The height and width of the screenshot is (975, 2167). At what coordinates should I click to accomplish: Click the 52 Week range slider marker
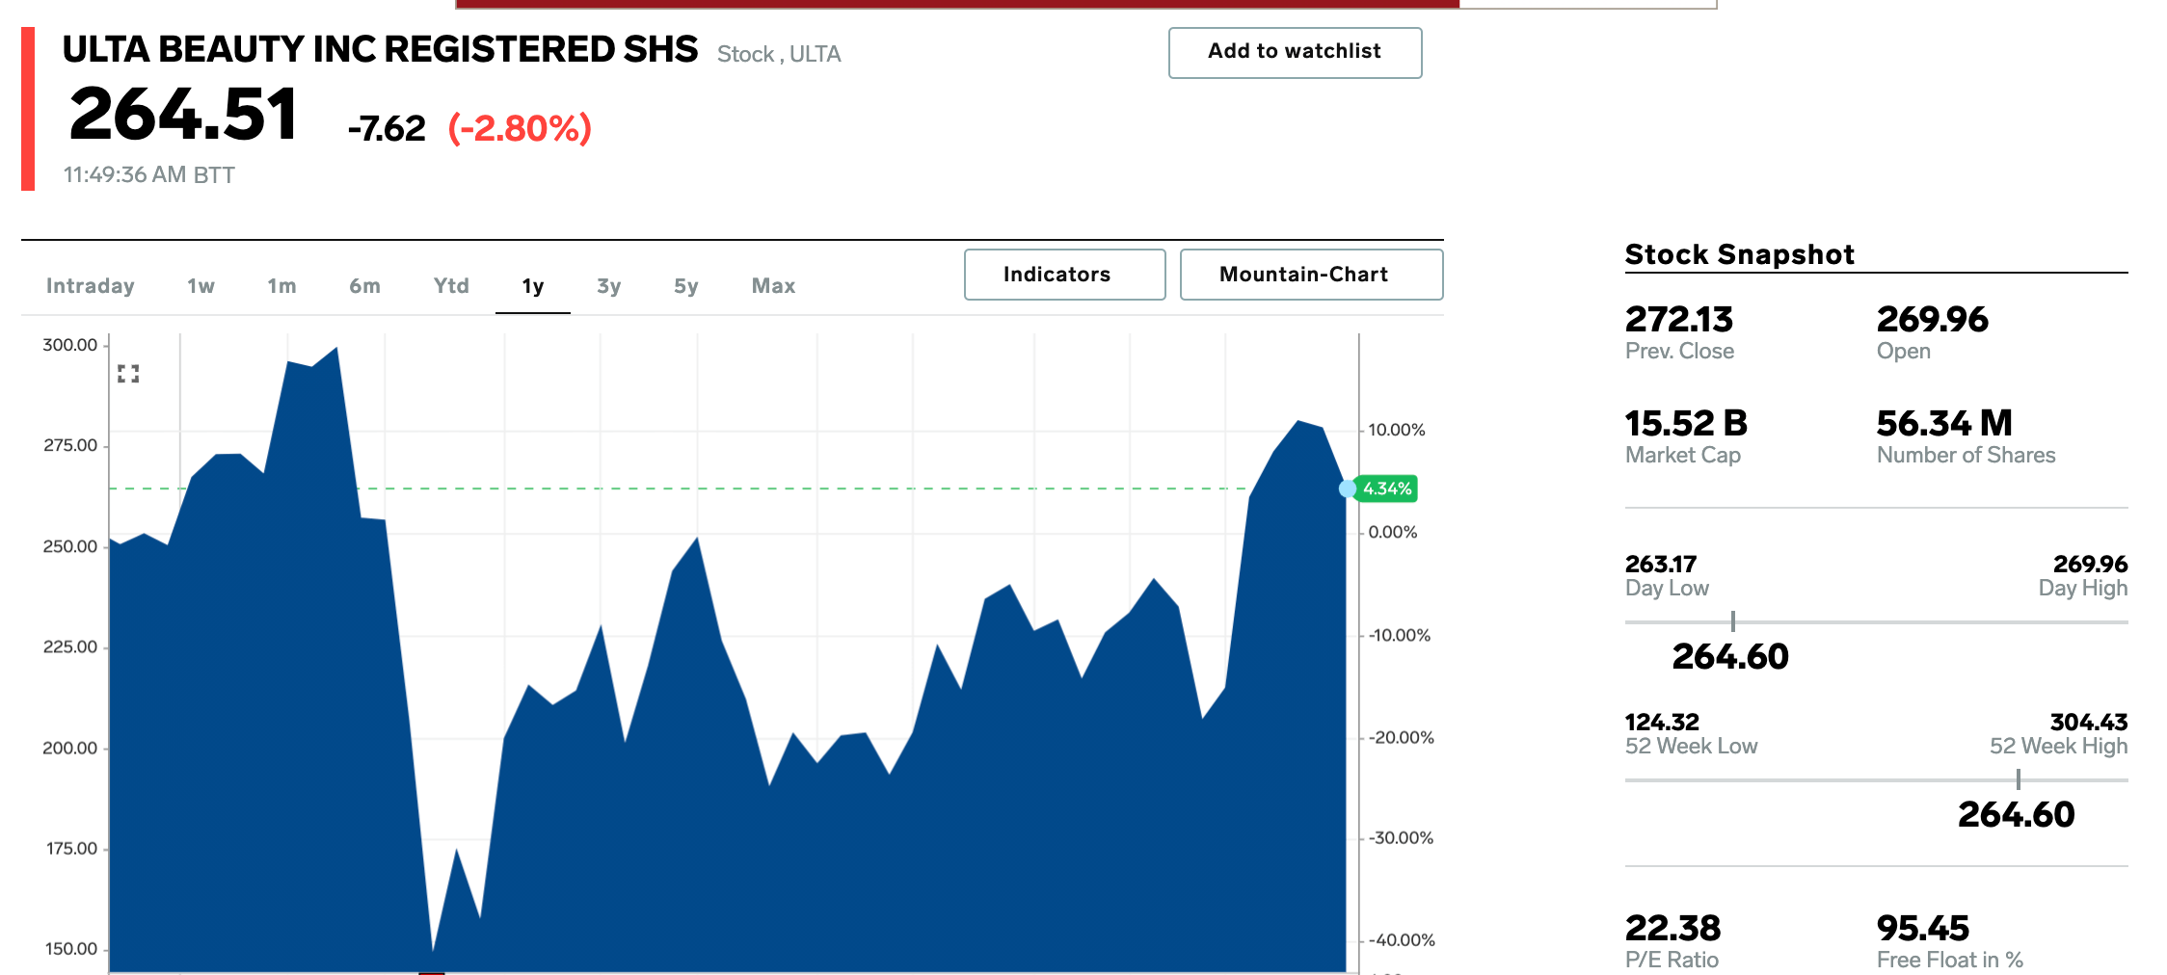click(2018, 779)
